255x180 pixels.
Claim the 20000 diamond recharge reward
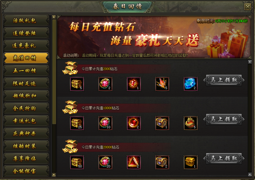click(x=224, y=159)
